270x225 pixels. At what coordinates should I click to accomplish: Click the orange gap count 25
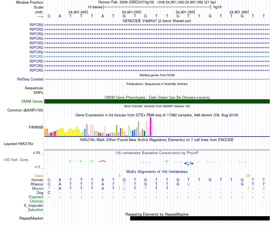click(248, 176)
